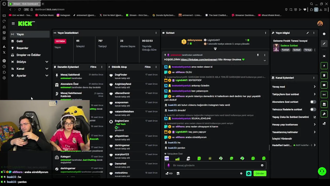Unpin the pinned chat message
Screen dimensions: 330x186
(x=258, y=55)
